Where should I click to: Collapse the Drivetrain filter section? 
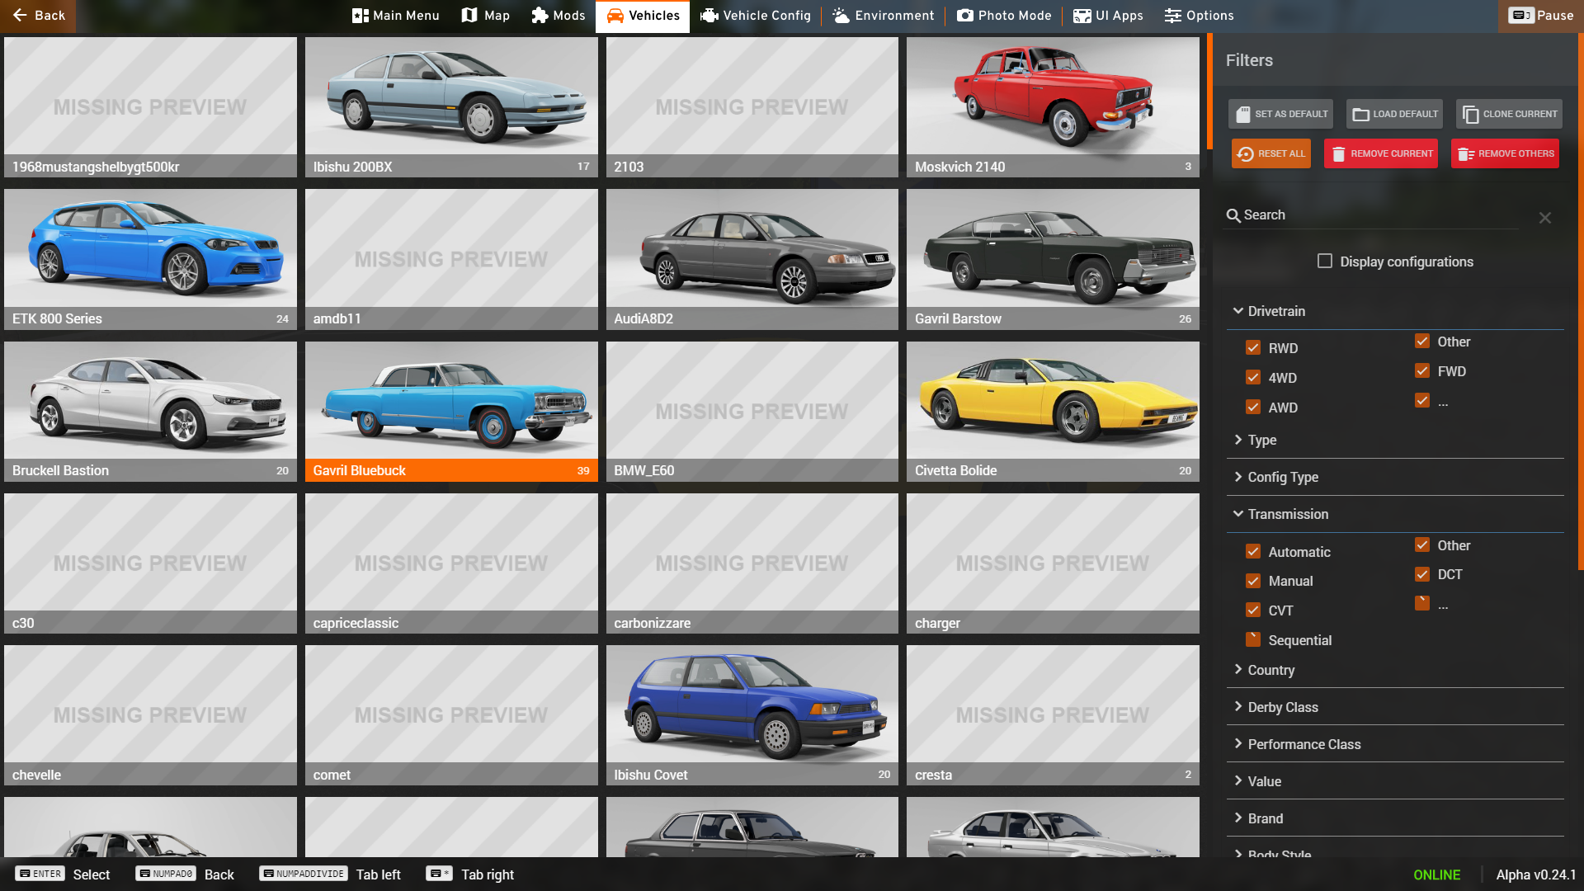(1395, 311)
